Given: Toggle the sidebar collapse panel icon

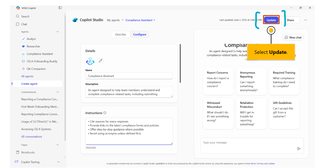Looking at the screenshot, I should (x=60, y=8).
